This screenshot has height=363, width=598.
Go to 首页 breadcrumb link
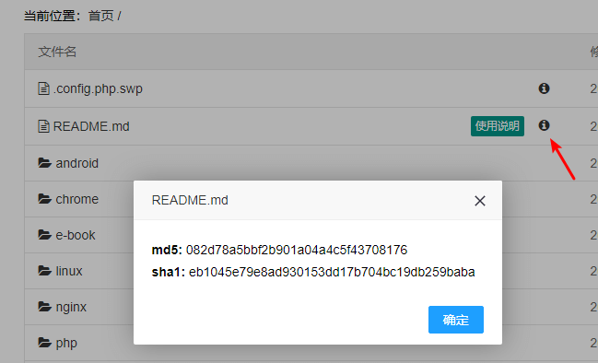[101, 16]
